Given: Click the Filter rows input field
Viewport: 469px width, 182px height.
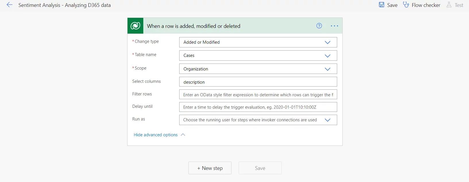Looking at the screenshot, I should (x=258, y=95).
